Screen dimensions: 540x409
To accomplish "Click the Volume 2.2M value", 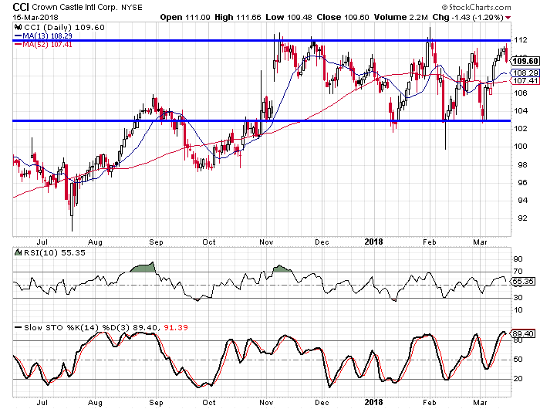I will coord(401,17).
